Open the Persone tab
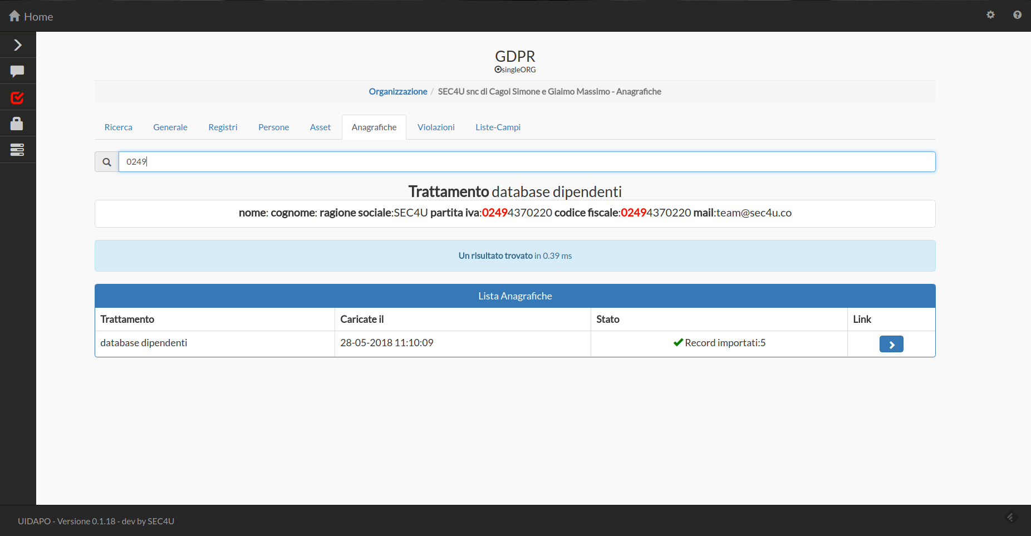This screenshot has height=536, width=1031. pos(274,127)
